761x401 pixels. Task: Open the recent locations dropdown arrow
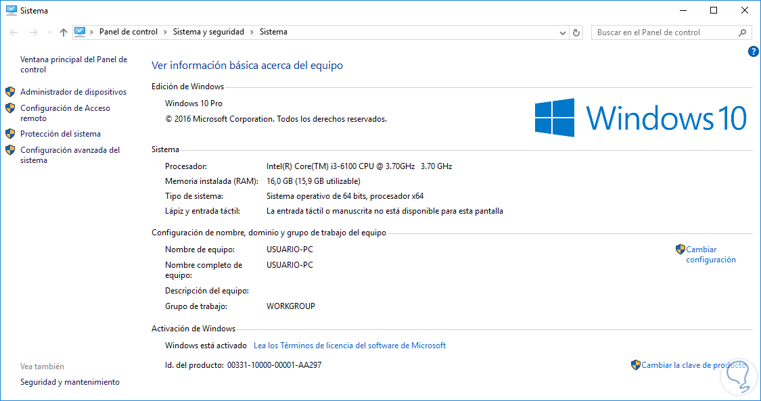pyautogui.click(x=49, y=32)
